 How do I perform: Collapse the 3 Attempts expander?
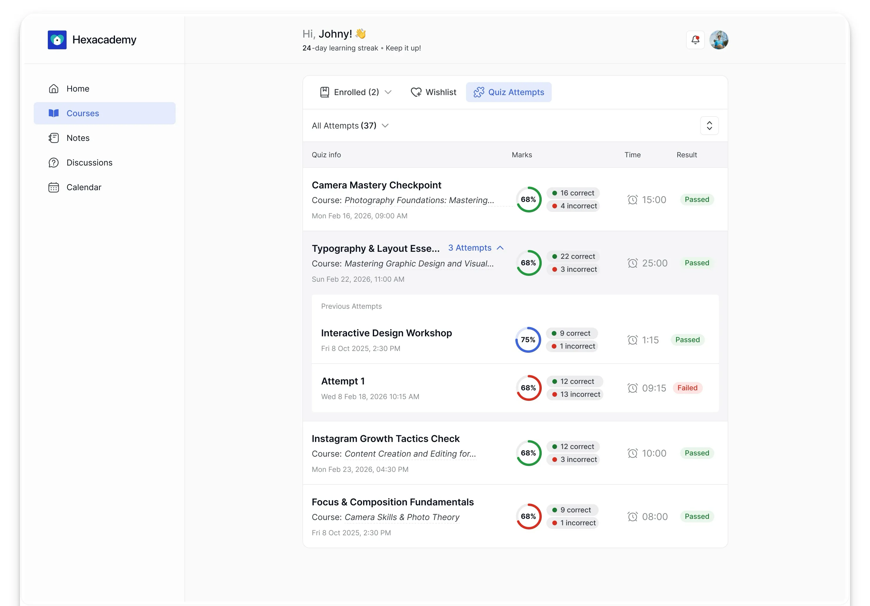[x=476, y=248]
